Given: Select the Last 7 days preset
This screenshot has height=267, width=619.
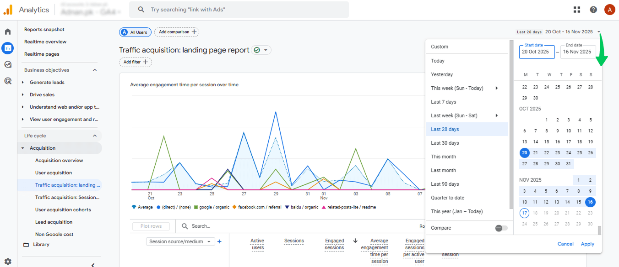Looking at the screenshot, I should (x=443, y=102).
